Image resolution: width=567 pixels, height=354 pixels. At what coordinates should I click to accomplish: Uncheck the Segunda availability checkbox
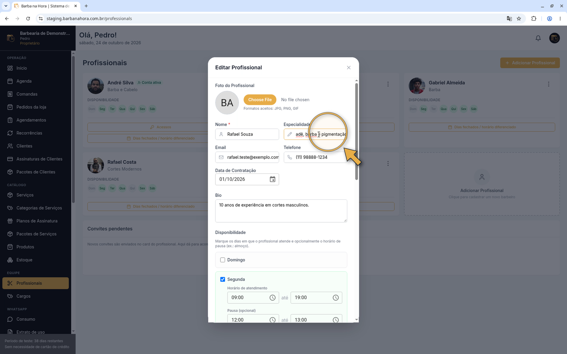tap(223, 279)
